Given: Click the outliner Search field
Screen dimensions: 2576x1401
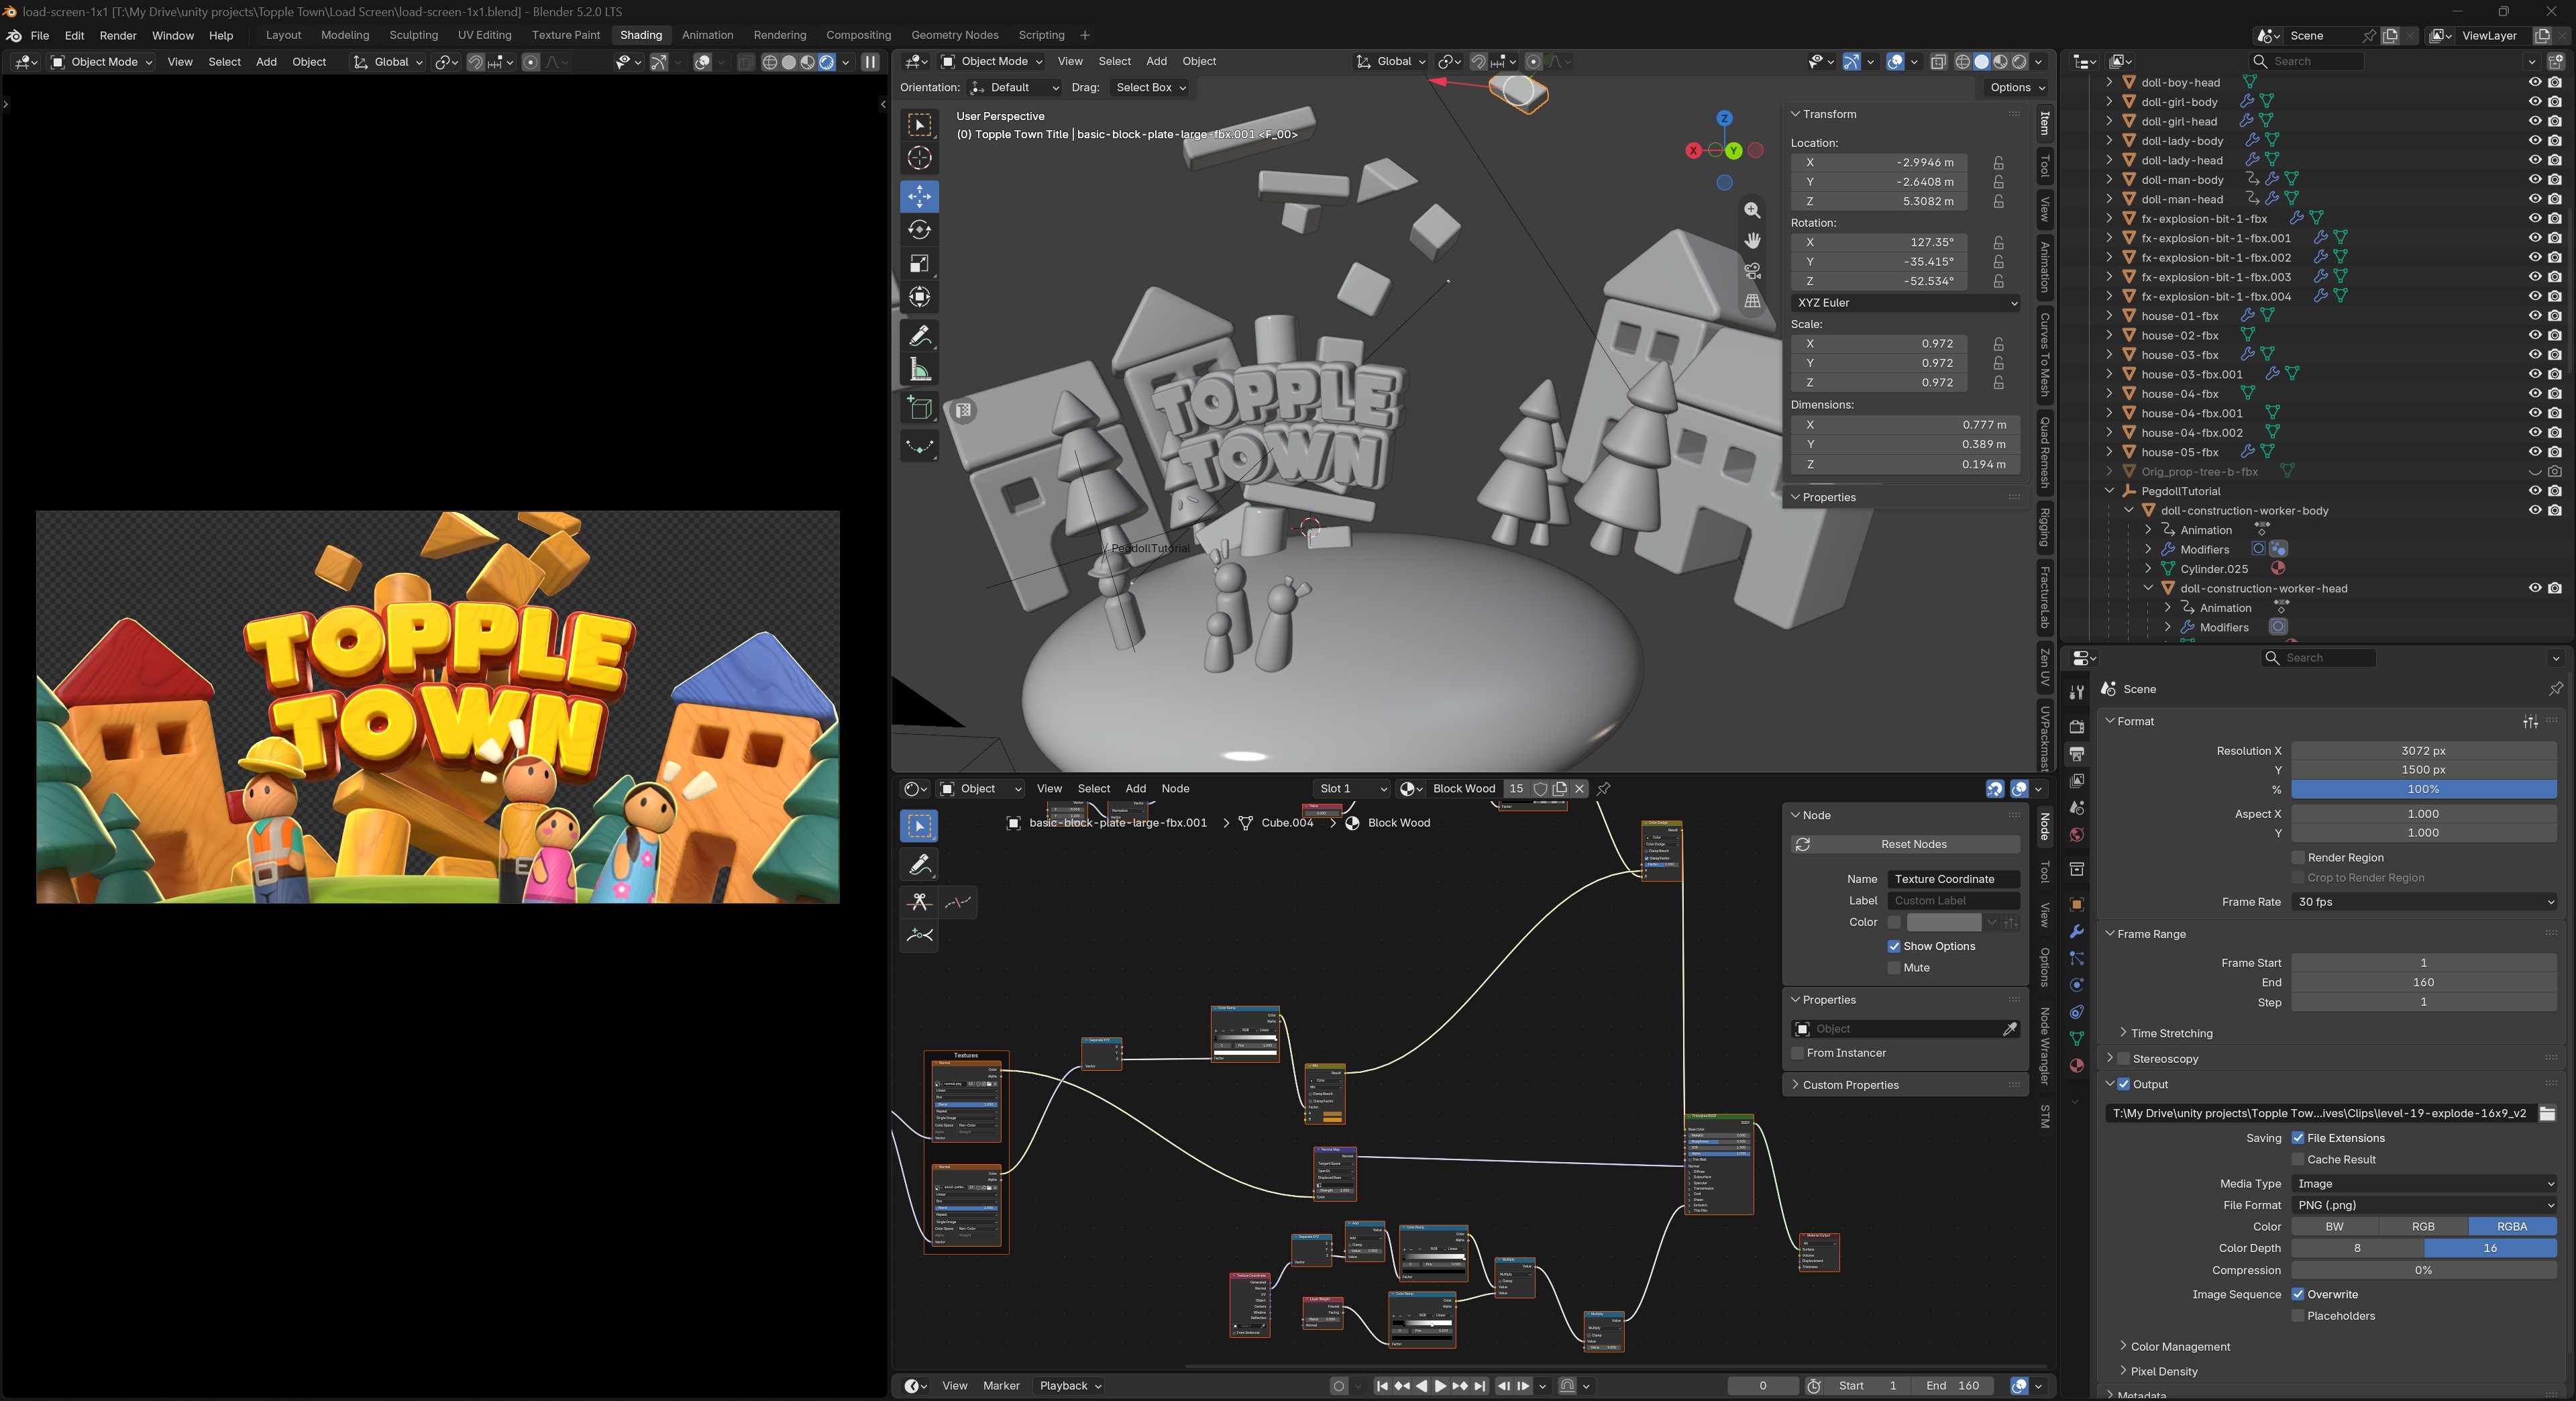Looking at the screenshot, I should (x=2307, y=61).
